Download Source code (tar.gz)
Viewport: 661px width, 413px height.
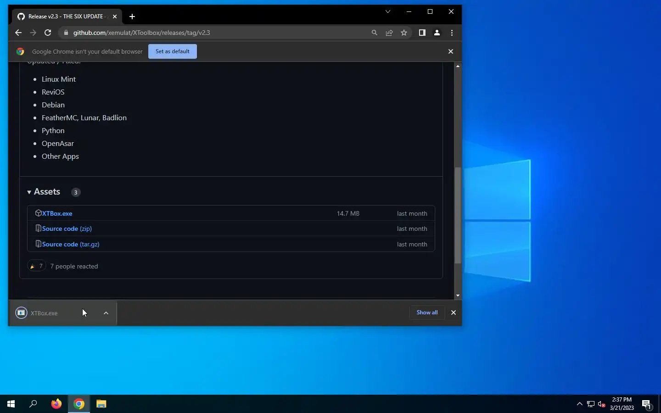click(x=71, y=244)
